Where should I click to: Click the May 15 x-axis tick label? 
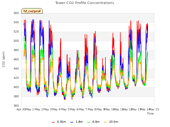tap(154, 109)
